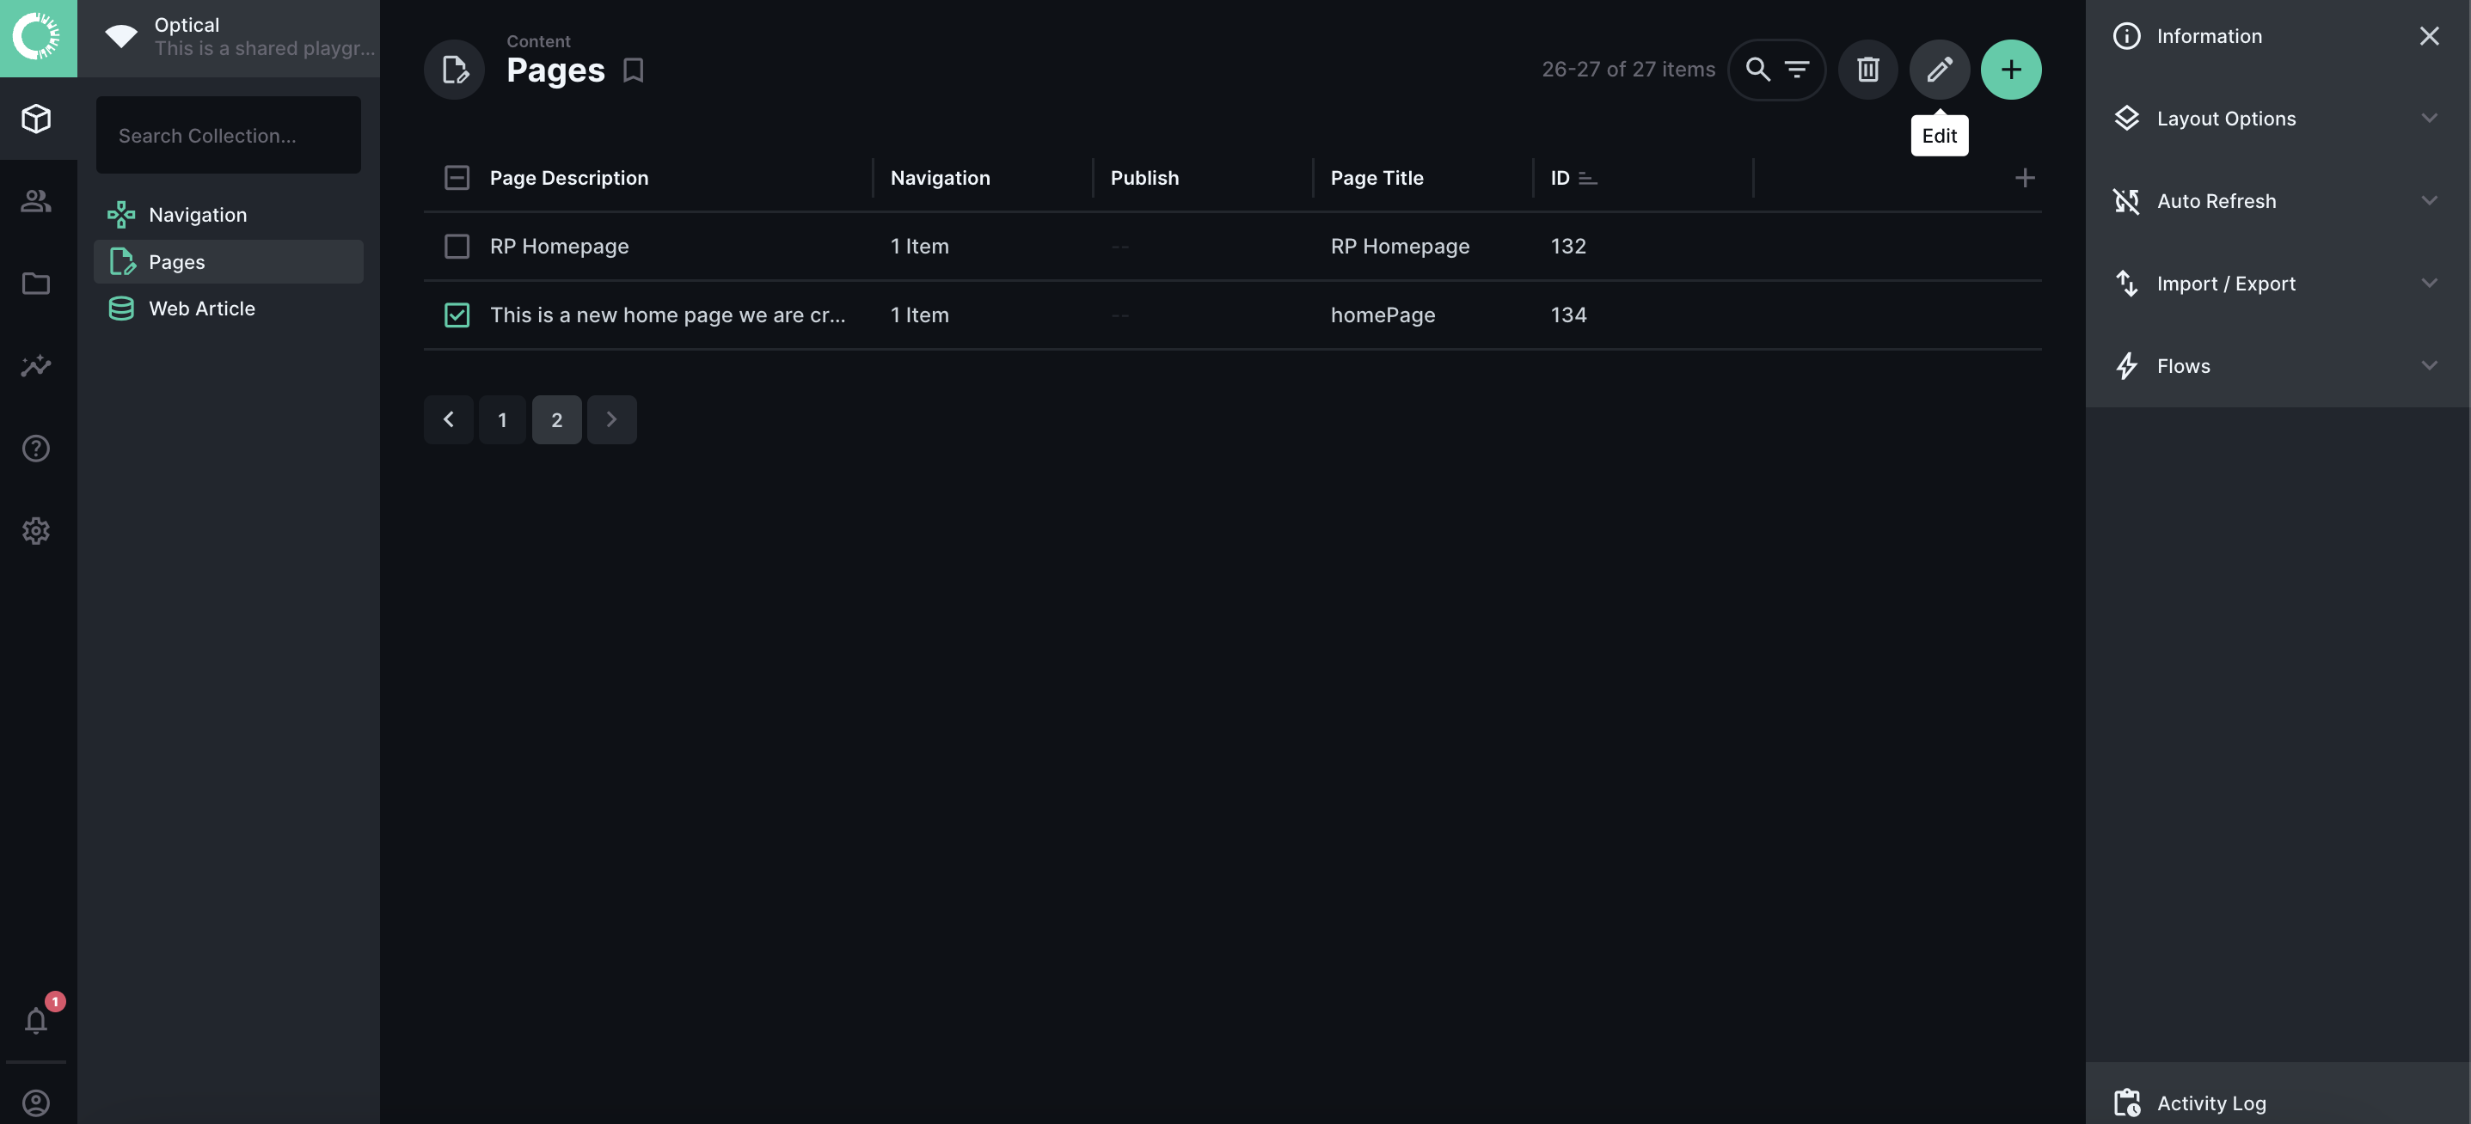Open the notifications bell
Viewport: 2471px width, 1124px height.
tap(36, 1020)
